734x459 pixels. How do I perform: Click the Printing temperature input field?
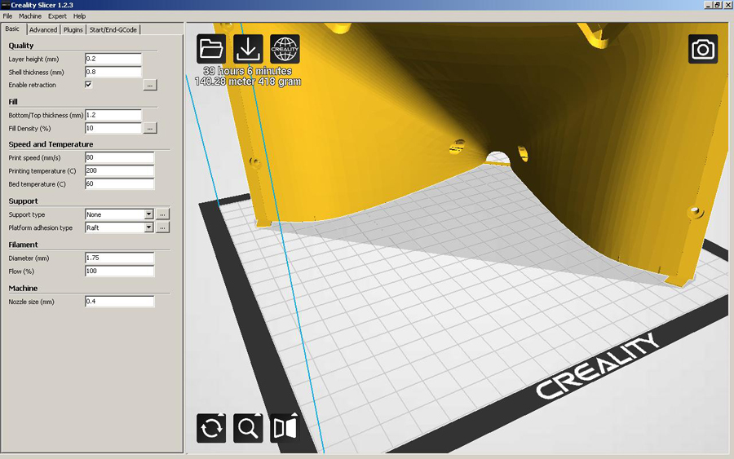coord(119,170)
